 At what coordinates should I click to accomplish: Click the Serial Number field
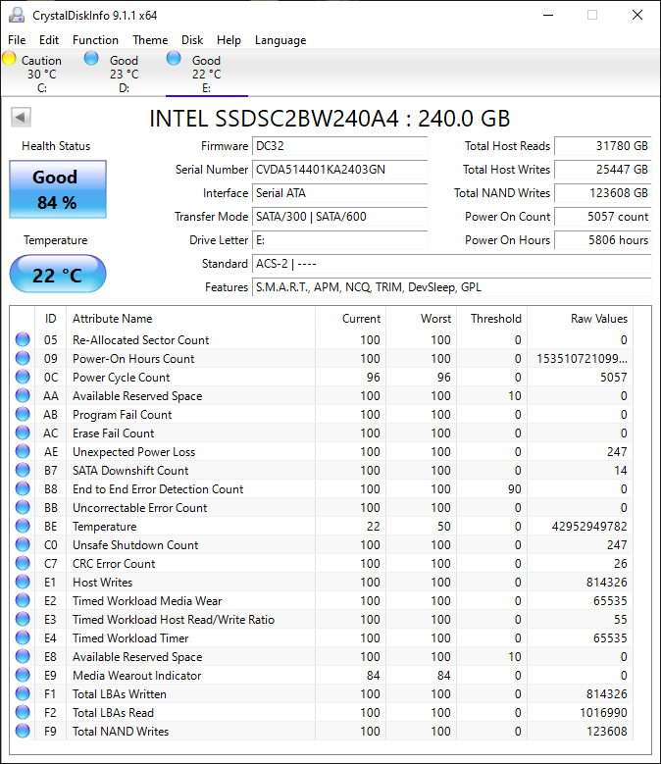339,170
